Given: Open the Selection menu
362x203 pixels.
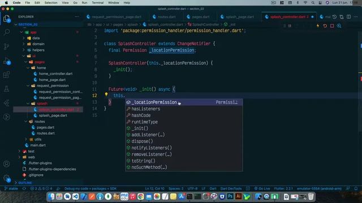Looking at the screenshot, I should [x=51, y=3].
